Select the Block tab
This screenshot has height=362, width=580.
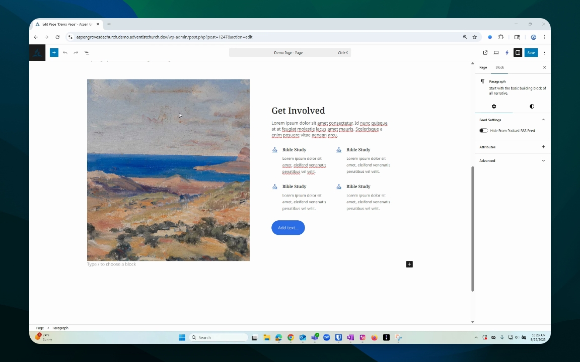pos(500,67)
